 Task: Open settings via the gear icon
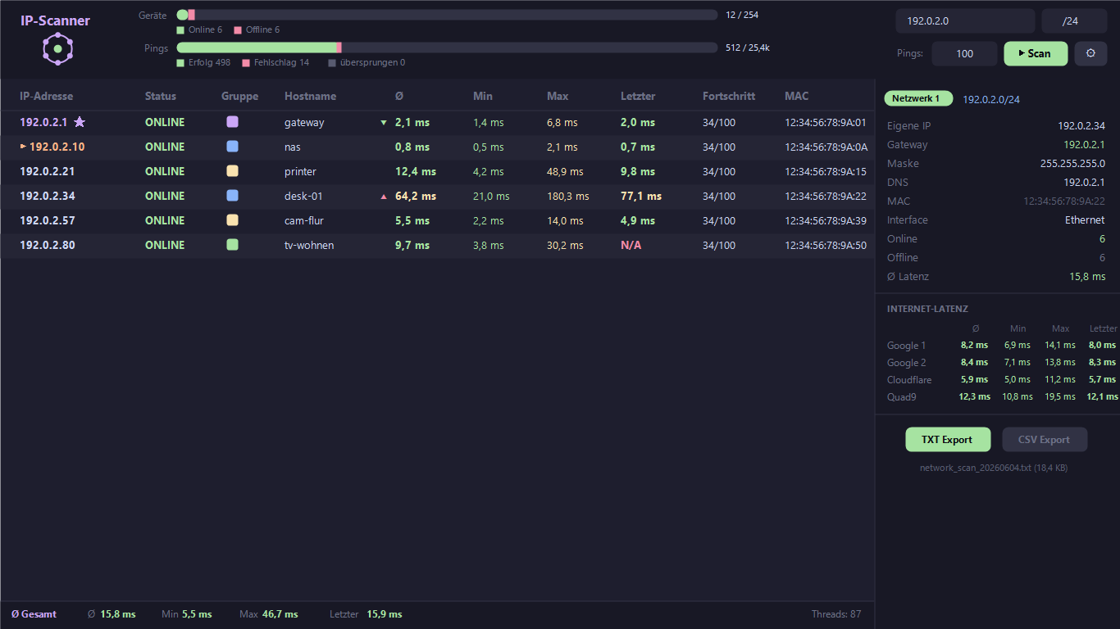point(1090,53)
